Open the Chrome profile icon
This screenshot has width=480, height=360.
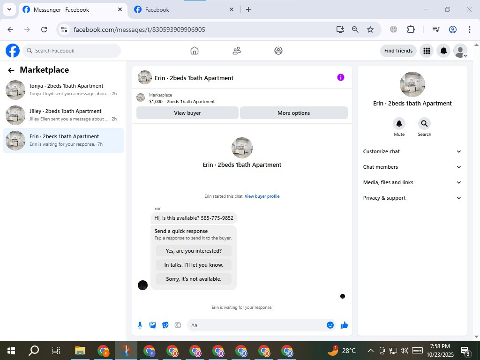coord(453,30)
